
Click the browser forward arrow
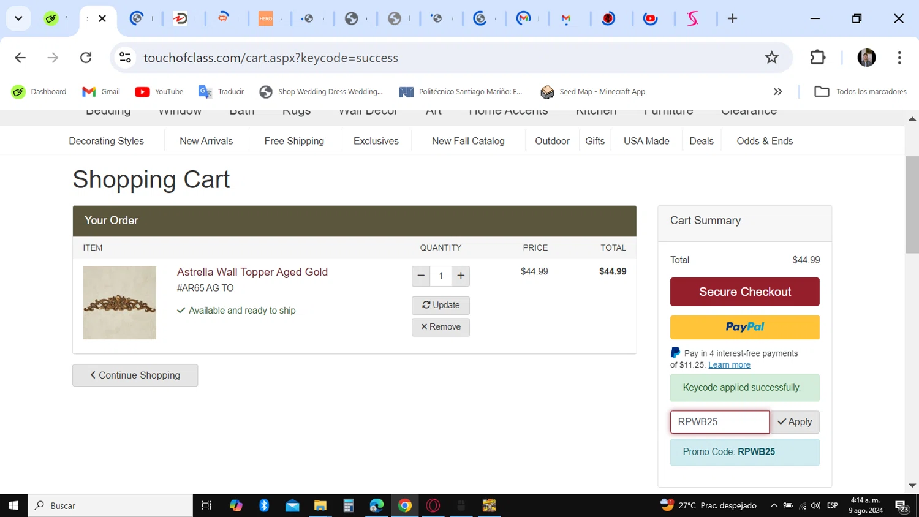pyautogui.click(x=53, y=58)
